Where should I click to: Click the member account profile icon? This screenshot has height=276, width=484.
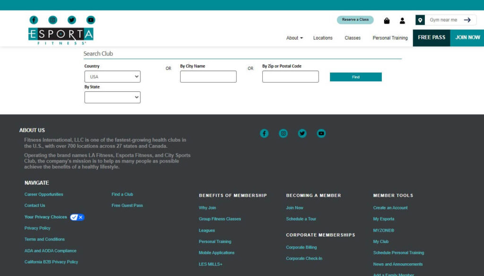click(x=402, y=20)
